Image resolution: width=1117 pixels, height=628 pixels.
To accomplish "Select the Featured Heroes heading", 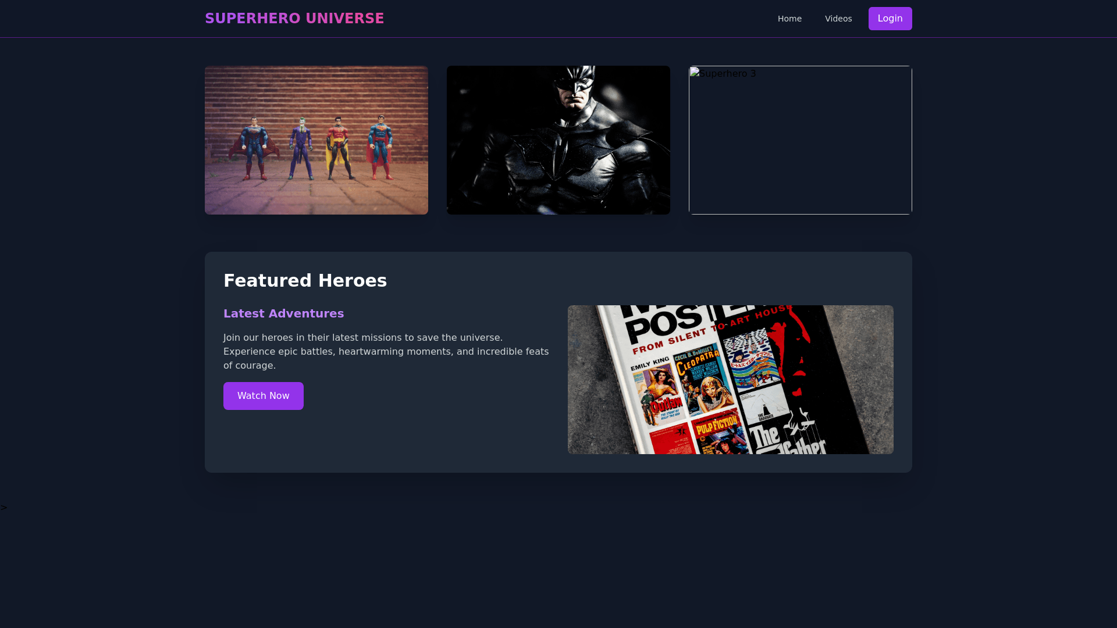I will click(305, 281).
